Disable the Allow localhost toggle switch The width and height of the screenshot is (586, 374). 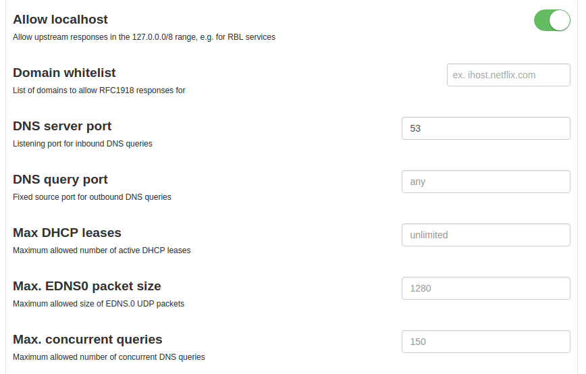click(x=552, y=20)
